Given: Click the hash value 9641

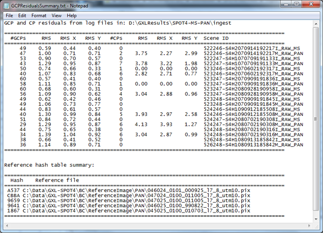Looking at the screenshot, I should click(13, 205).
